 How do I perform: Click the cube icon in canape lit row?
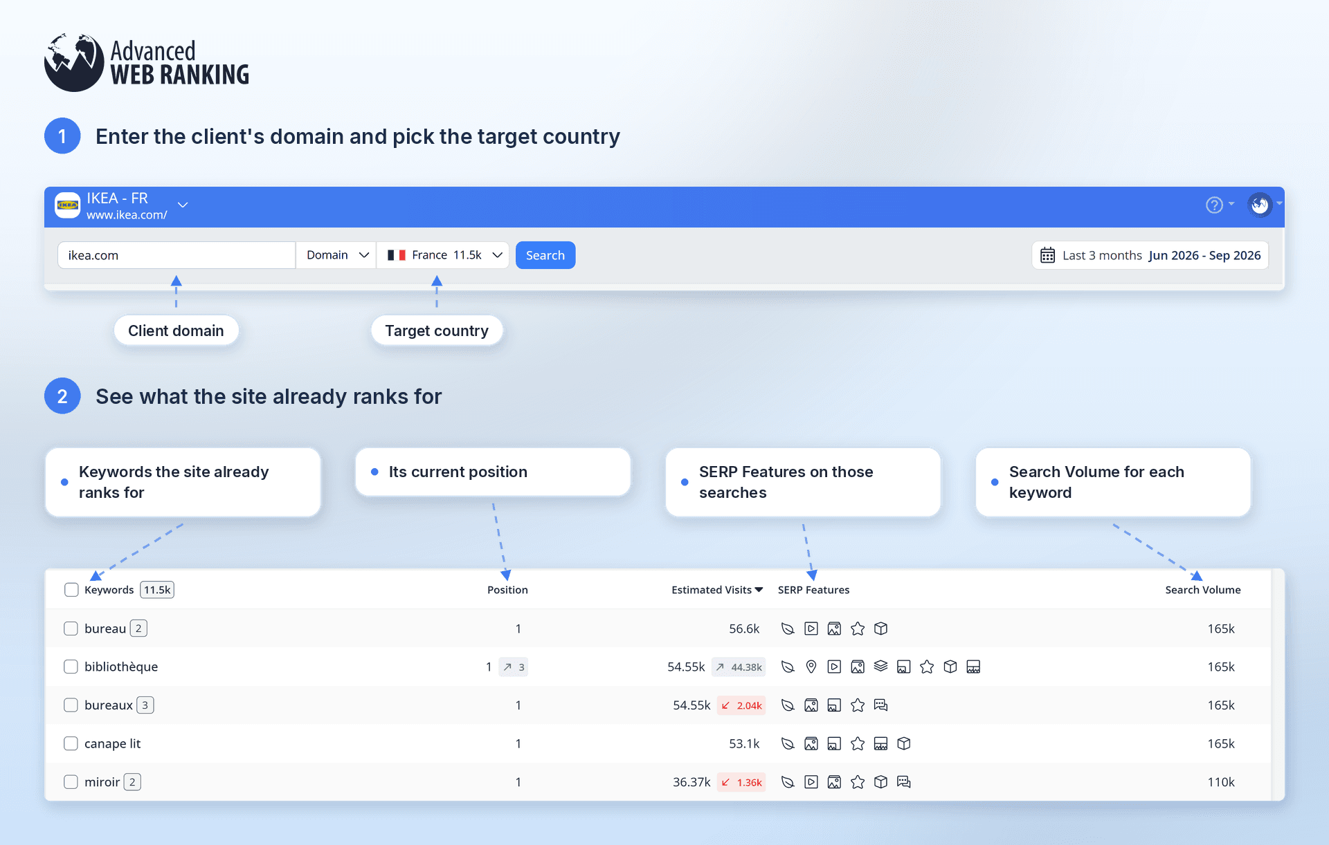[x=903, y=743]
